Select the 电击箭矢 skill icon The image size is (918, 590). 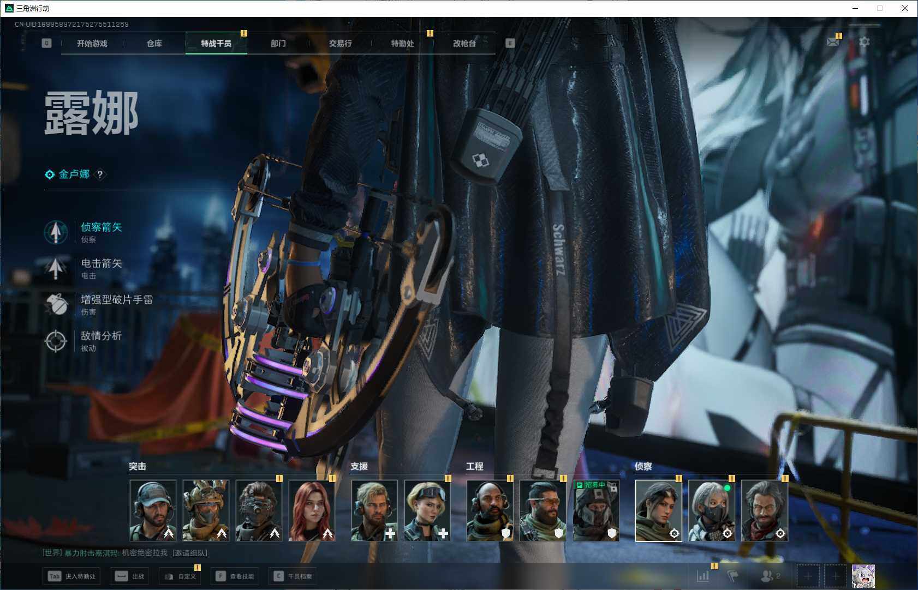(56, 268)
